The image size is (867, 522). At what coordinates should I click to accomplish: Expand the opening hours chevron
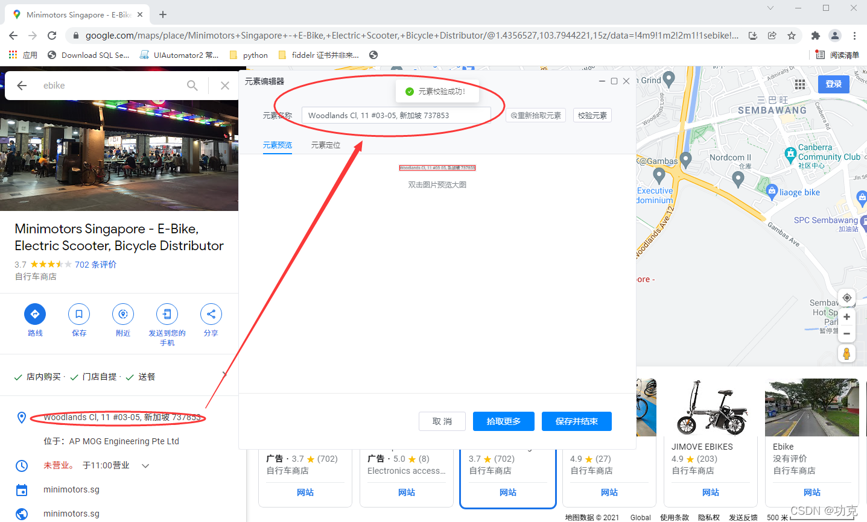click(x=145, y=465)
